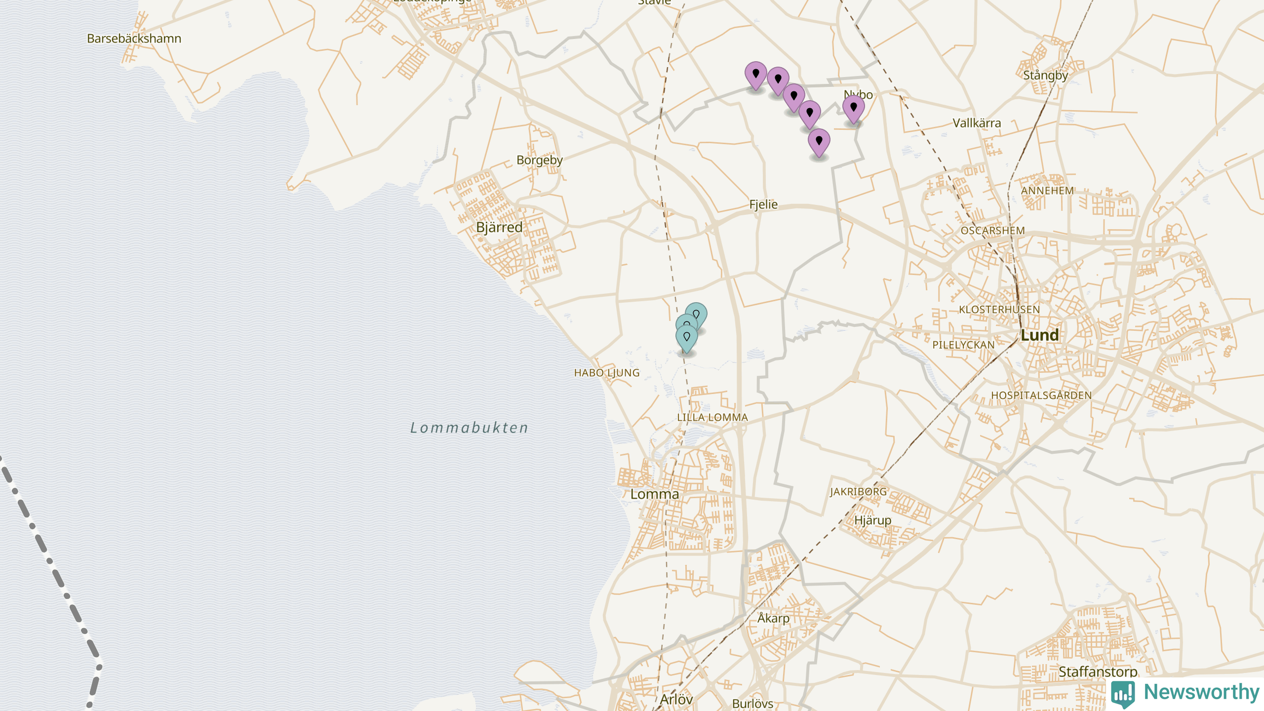The width and height of the screenshot is (1264, 711).
Task: Click the Stångby place label
Action: [x=1045, y=76]
